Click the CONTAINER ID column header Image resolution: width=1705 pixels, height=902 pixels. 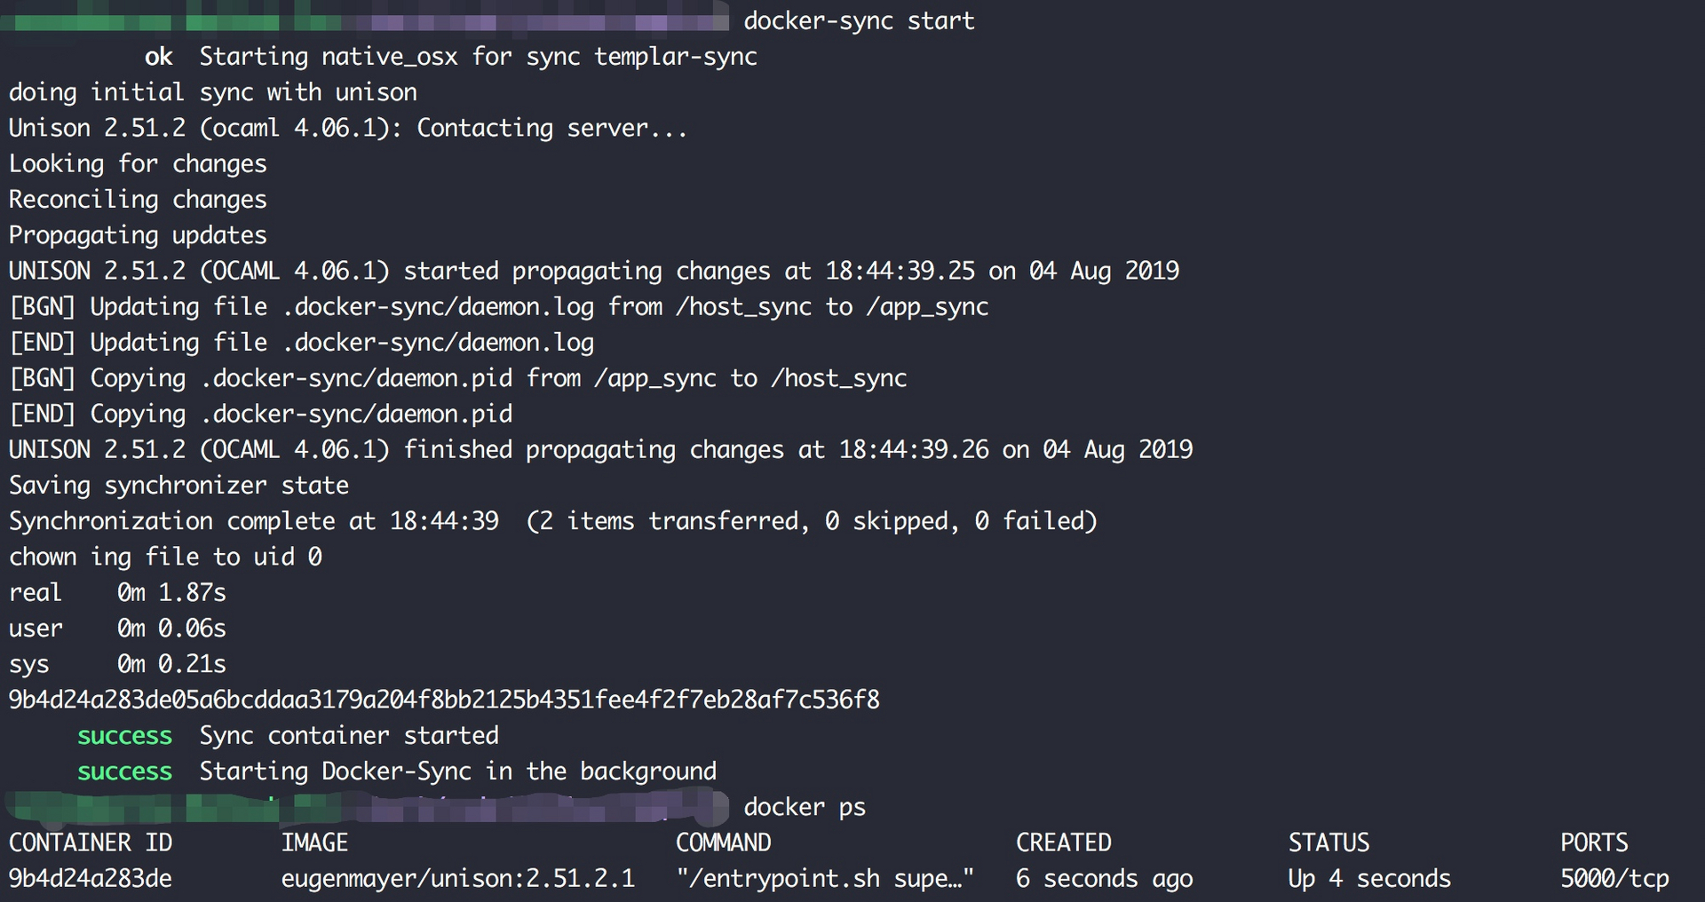pyautogui.click(x=91, y=843)
